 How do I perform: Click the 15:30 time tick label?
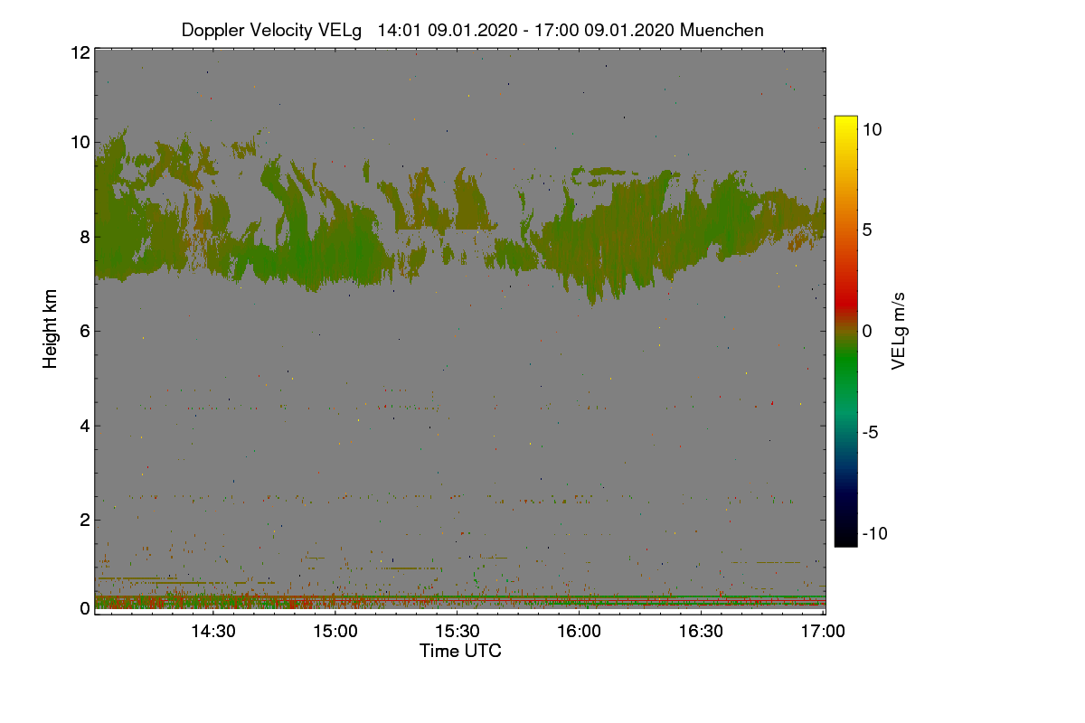click(x=456, y=631)
